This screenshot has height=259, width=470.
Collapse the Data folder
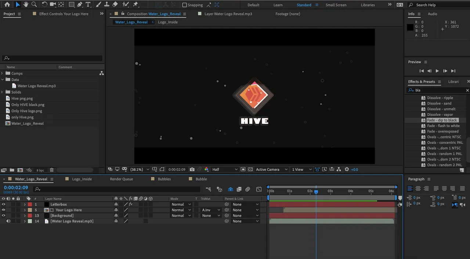3,79
